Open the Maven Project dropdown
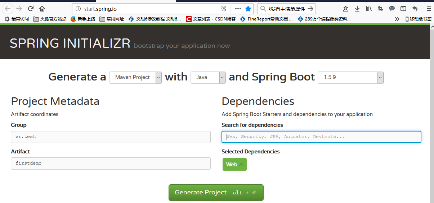The height and width of the screenshot is (203, 434). pyautogui.click(x=135, y=77)
